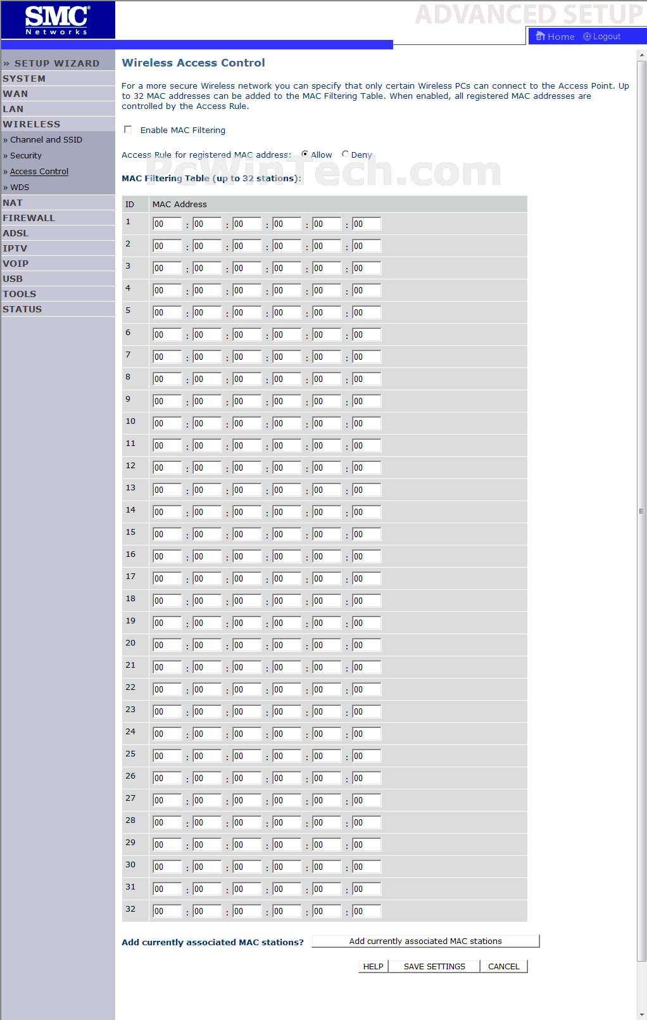The width and height of the screenshot is (647, 1020).
Task: Click third MAC octet field of ID 20
Action: 247,645
